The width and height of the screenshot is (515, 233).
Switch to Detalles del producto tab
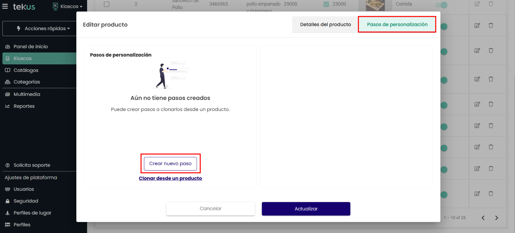[325, 25]
